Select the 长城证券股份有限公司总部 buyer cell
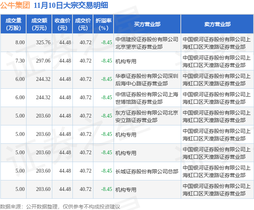The image size is (254, 210). 147,171
